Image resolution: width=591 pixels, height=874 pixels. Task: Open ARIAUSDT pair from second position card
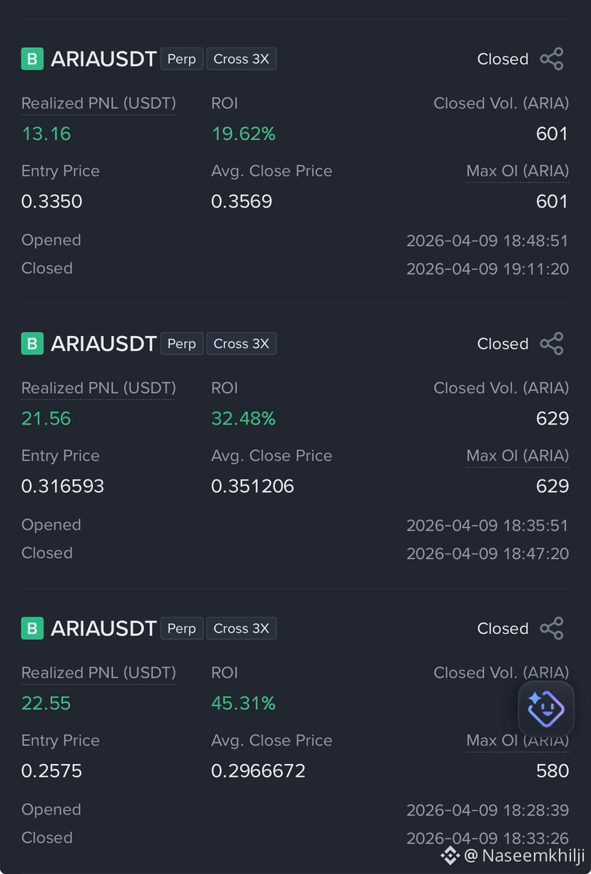coord(103,344)
